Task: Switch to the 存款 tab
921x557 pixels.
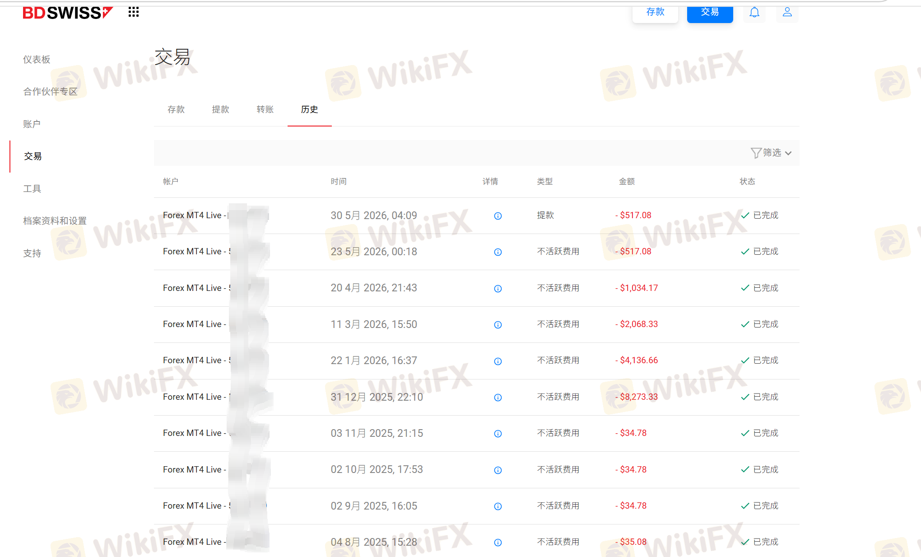Action: (176, 109)
